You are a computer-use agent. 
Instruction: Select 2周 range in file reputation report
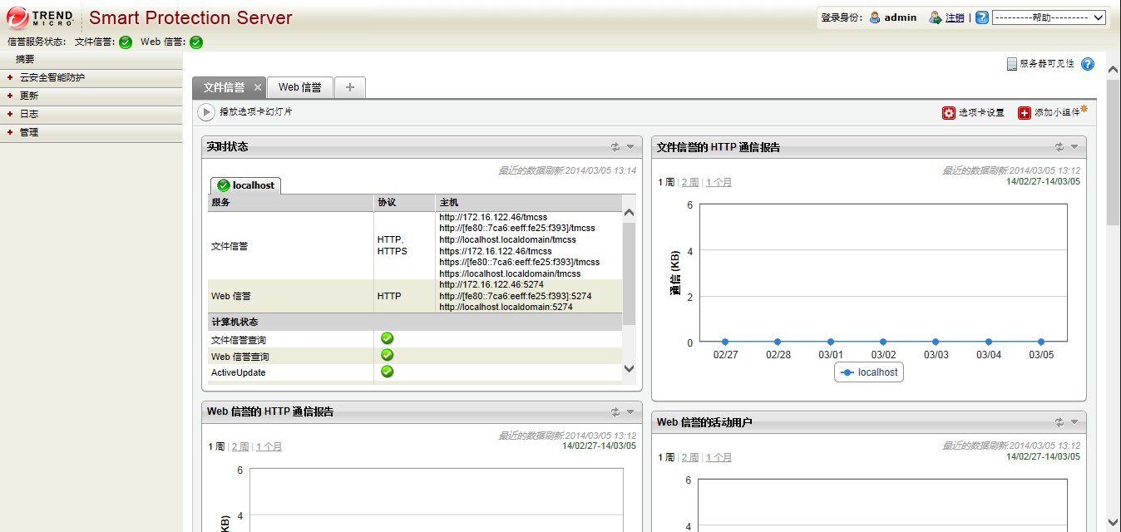[x=689, y=182]
